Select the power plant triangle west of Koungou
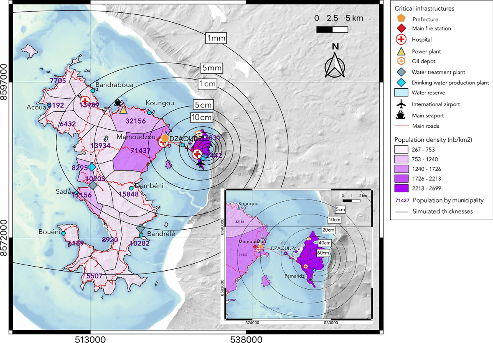Viewport: 493px width, 343px height. [x=123, y=110]
